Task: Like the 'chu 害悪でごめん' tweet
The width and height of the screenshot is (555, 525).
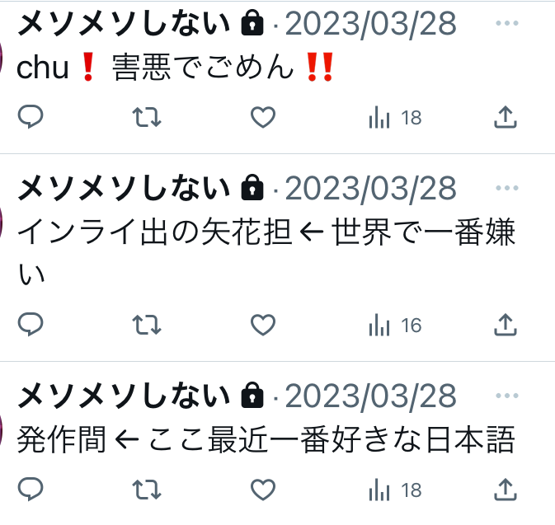Action: click(263, 117)
